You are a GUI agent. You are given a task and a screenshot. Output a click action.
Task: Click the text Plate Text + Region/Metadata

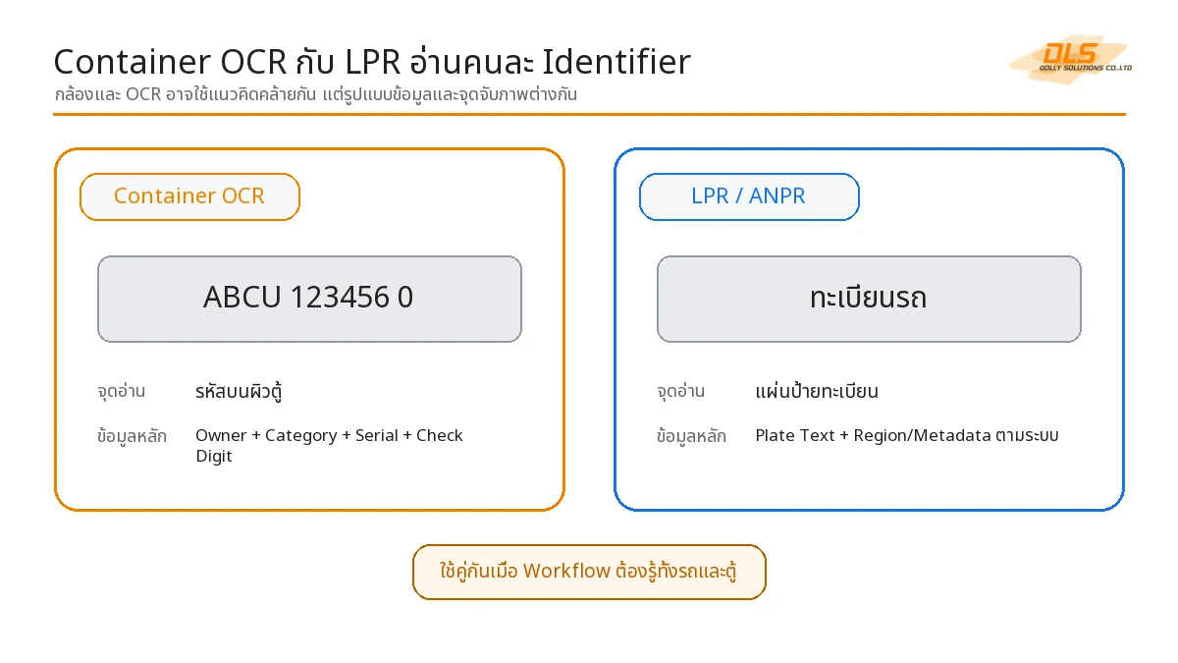[x=907, y=435]
